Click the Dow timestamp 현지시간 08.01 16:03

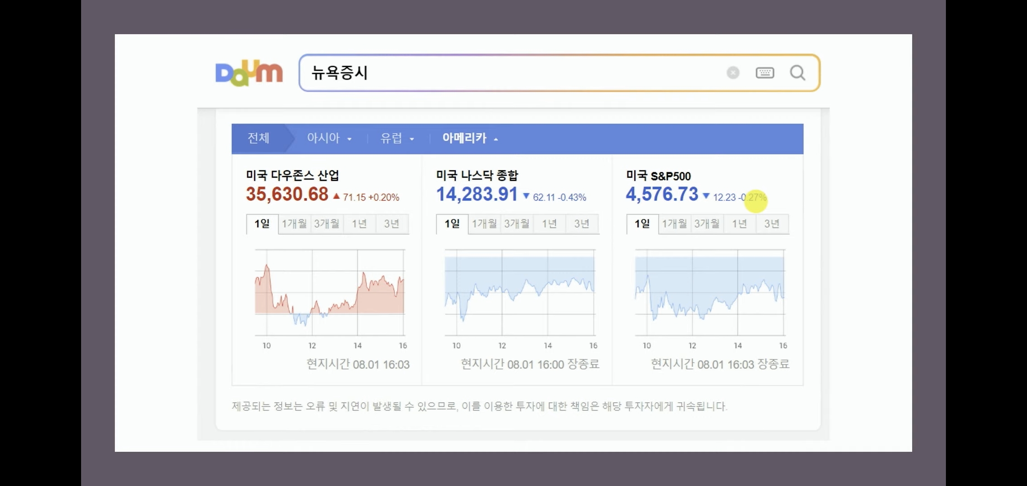coord(358,364)
